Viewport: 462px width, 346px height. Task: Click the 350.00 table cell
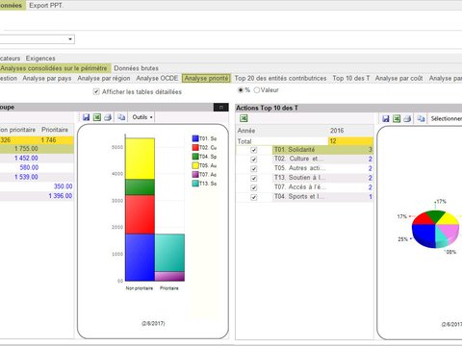click(63, 186)
